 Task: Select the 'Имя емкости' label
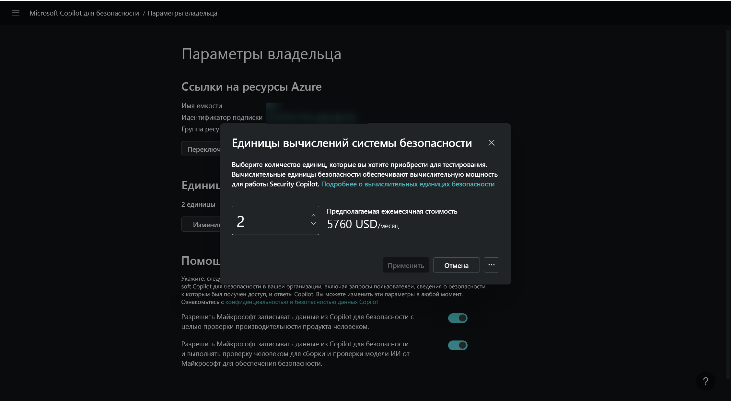click(x=202, y=106)
